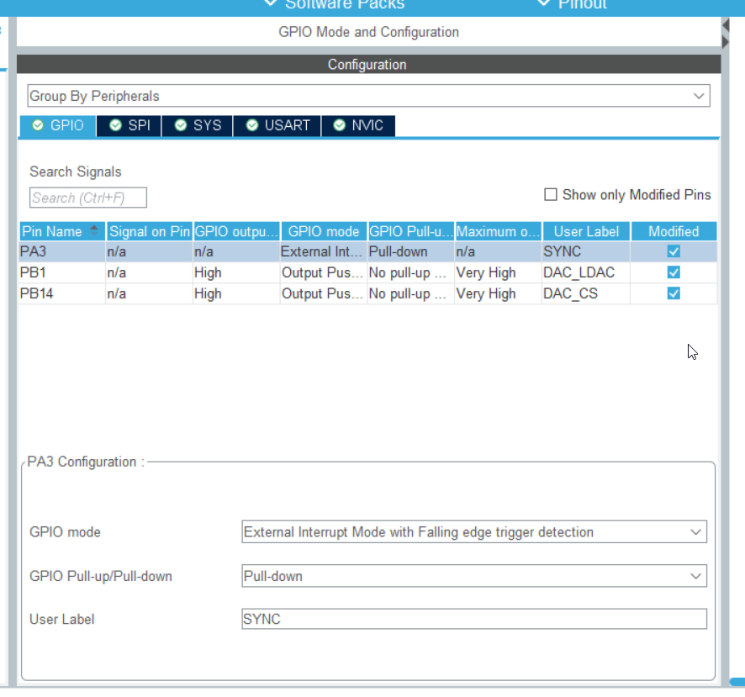Viewport: 745px width, 697px height.
Task: Click the Pin Name sort arrow icon
Action: (94, 230)
